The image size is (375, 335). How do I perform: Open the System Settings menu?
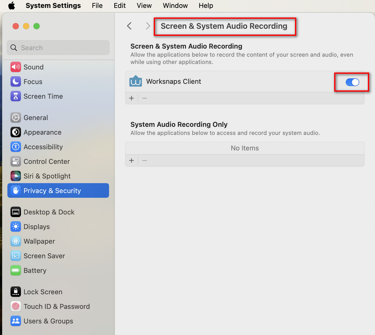(x=53, y=5)
